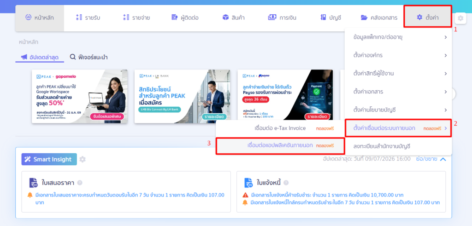Click the Smart Insight button
The image size is (472, 226).
point(49,159)
